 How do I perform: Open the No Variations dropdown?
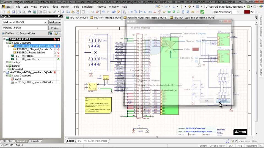238,12
